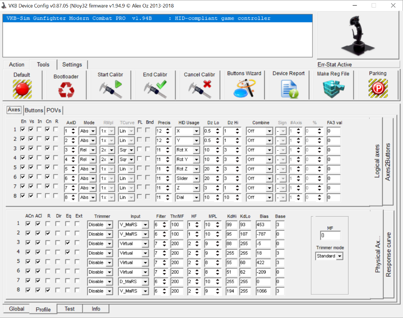
Task: Click the Bias field showing 1066
Action: point(263,291)
